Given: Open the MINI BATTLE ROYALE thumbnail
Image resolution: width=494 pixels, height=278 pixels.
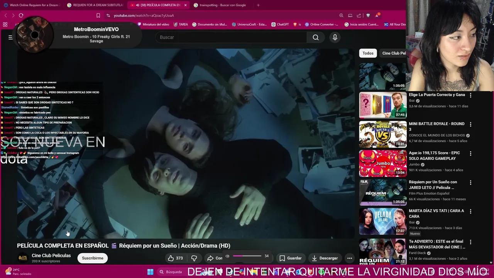Looking at the screenshot, I should tap(382, 134).
